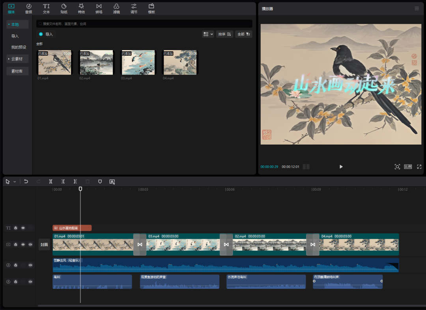This screenshot has height=310, width=426.
Task: Play the preview in the player
Action: (341, 167)
